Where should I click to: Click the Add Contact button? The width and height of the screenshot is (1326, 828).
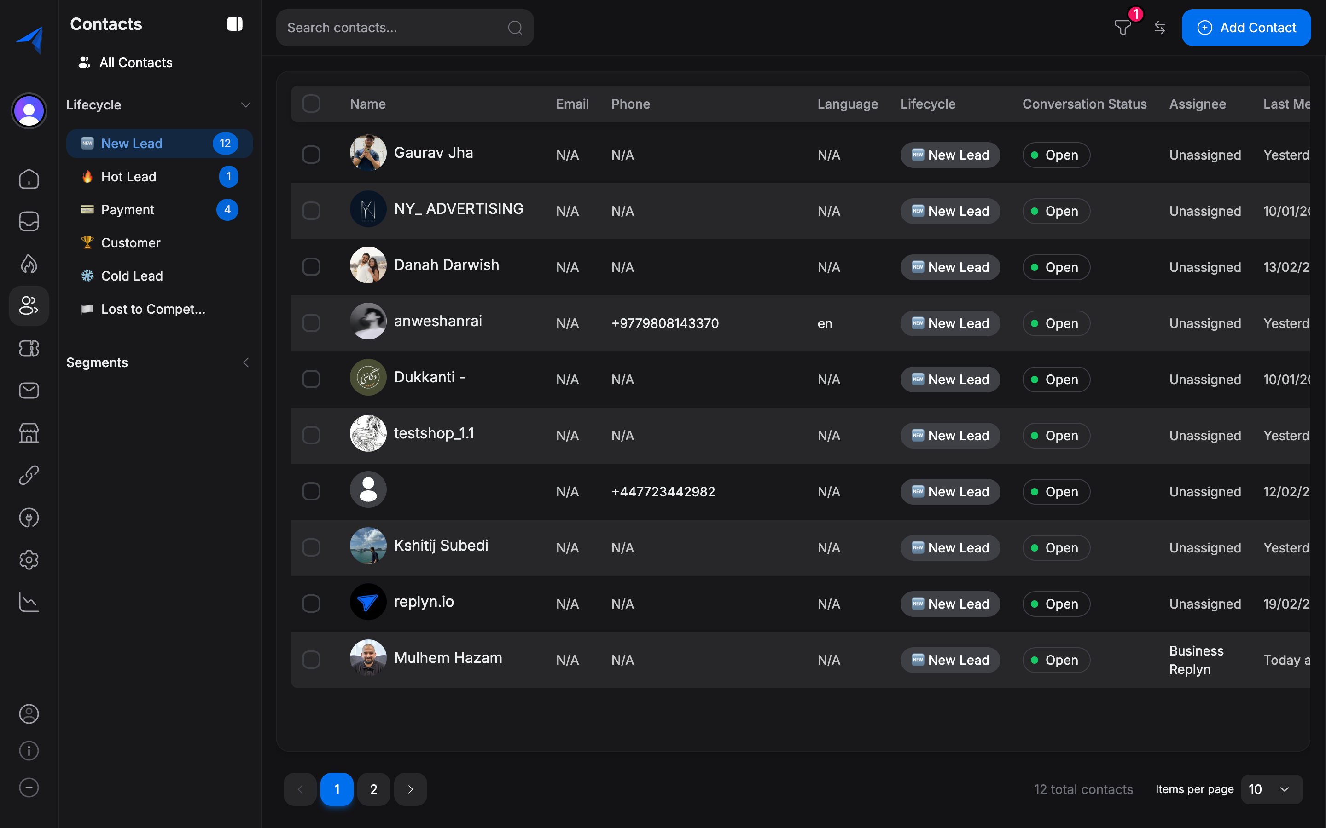1246,28
